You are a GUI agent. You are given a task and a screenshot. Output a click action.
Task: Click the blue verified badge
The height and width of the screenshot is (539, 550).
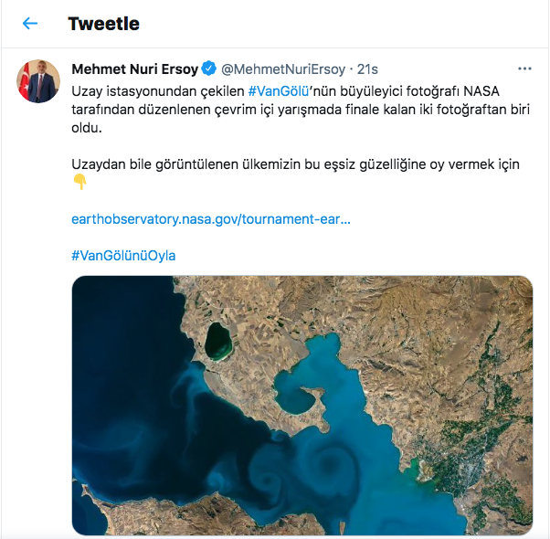pyautogui.click(x=208, y=69)
